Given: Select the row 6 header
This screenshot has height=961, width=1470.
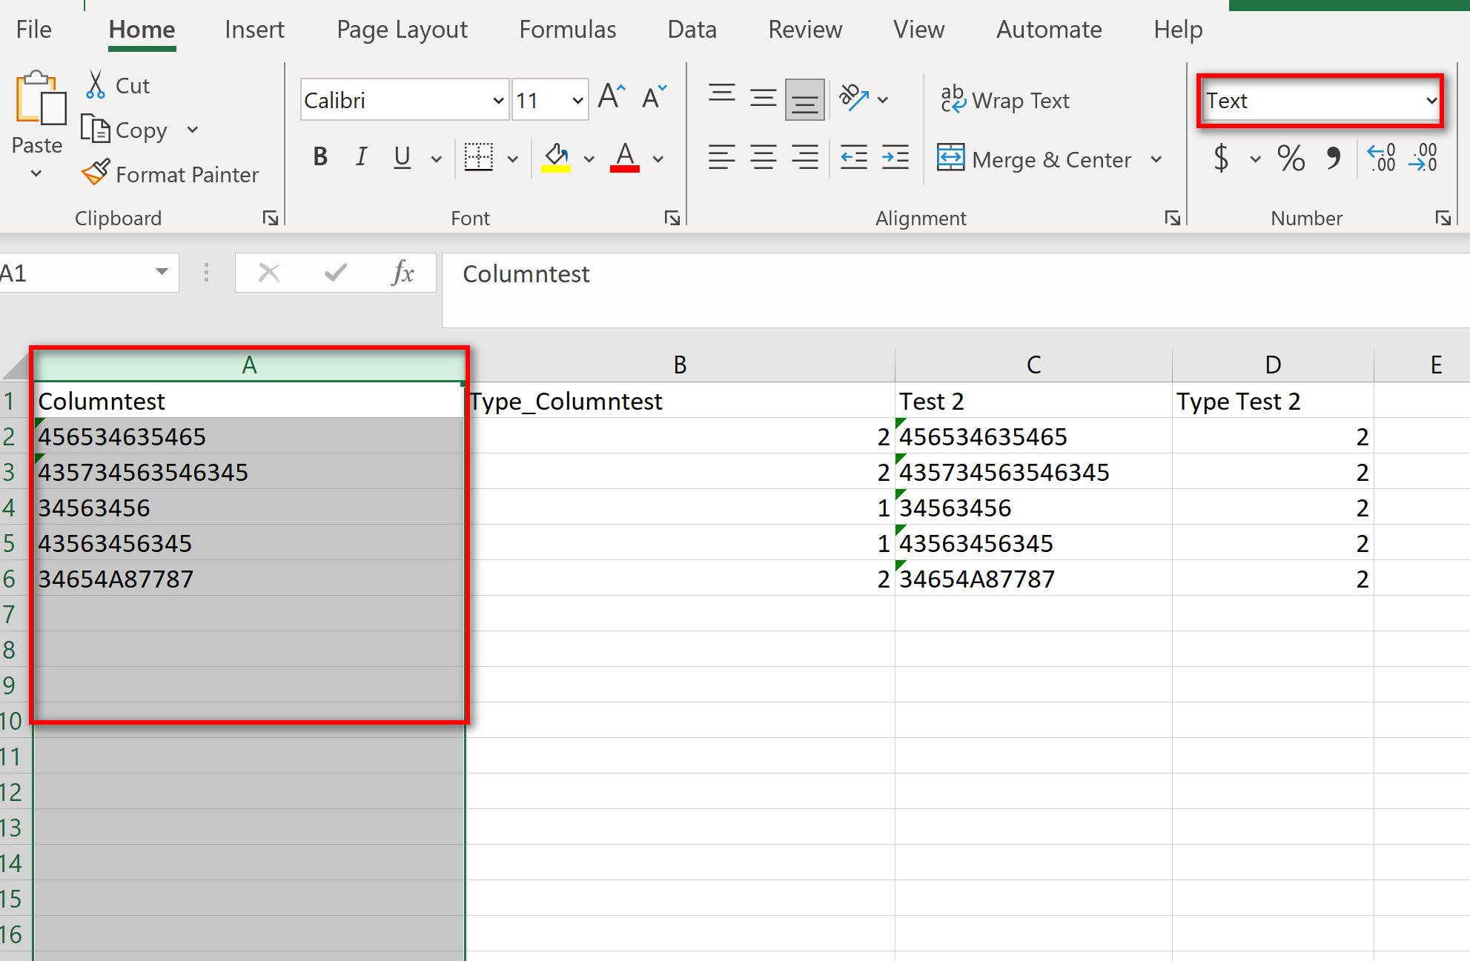Looking at the screenshot, I should pyautogui.click(x=15, y=579).
